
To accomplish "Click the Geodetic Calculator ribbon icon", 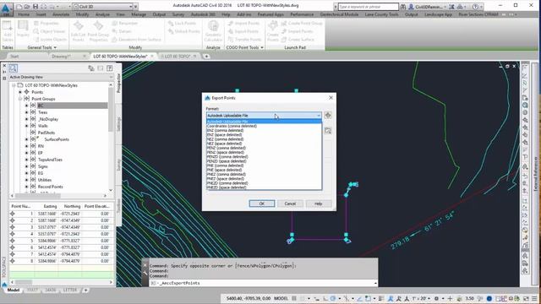I will coord(213,31).
